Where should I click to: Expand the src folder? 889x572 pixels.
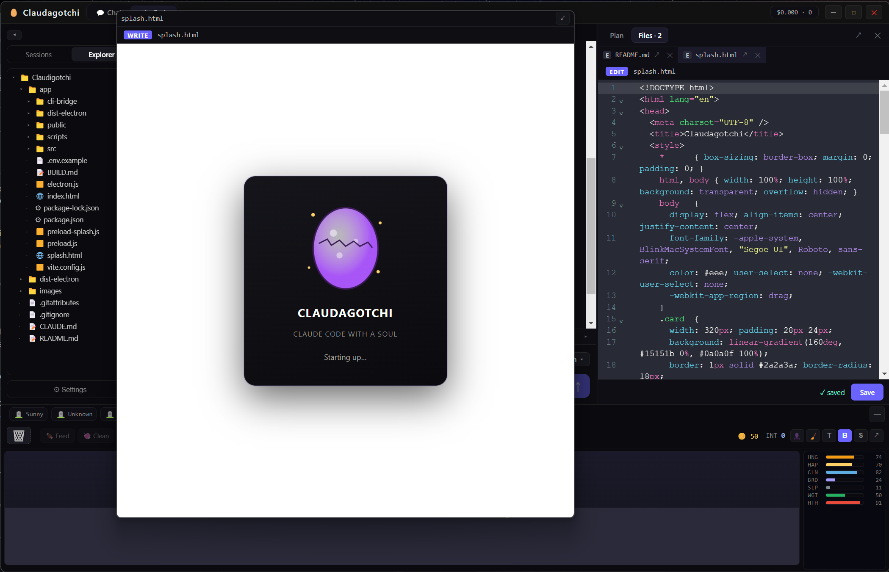[29, 149]
